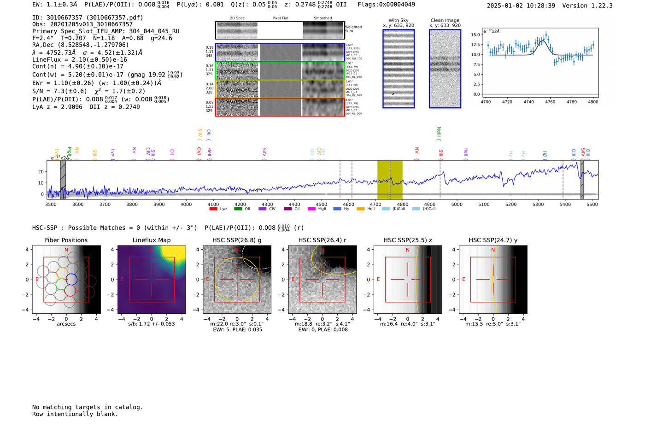Click the green NeIII line label

pos(439,133)
